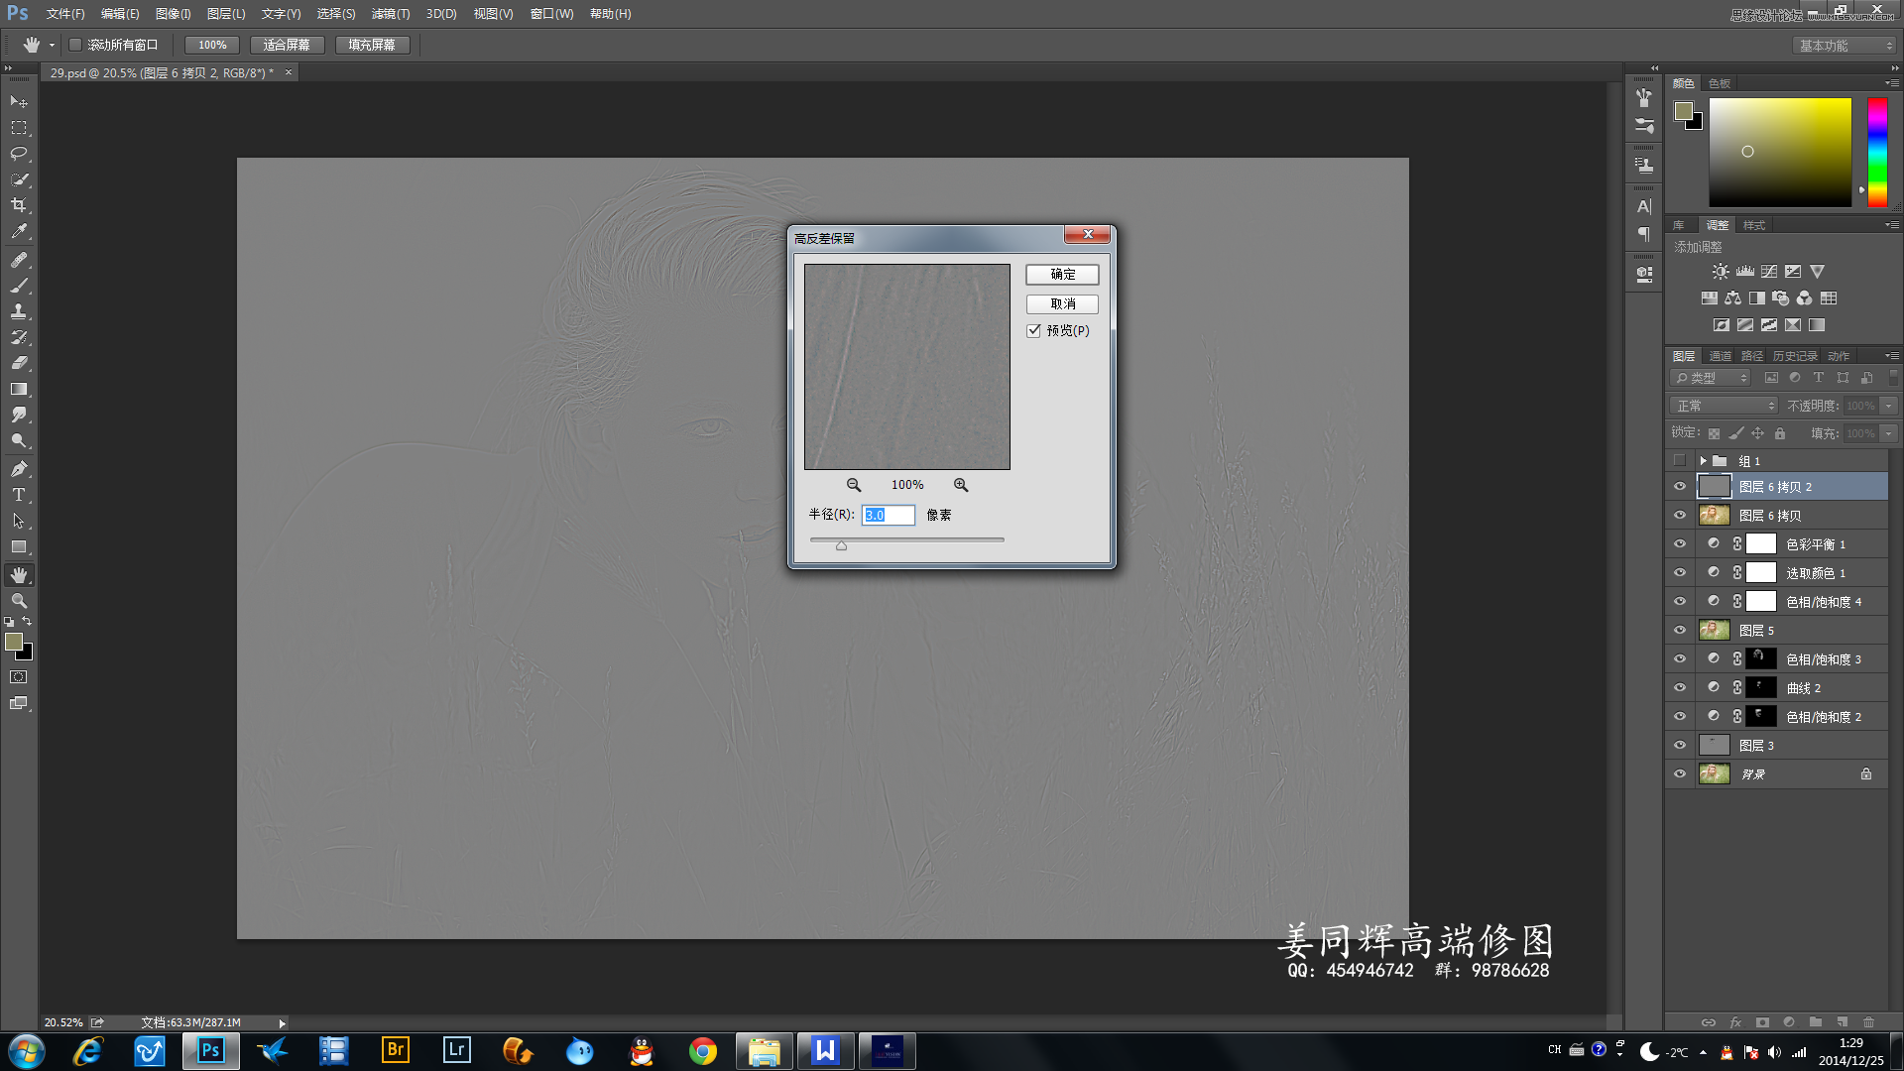Switch to the 通道 tab
Viewport: 1904px width, 1071px height.
pos(1721,356)
